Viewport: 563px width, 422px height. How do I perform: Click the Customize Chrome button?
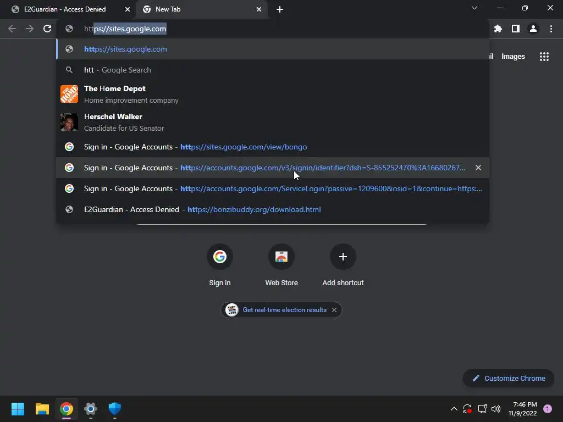(x=509, y=378)
